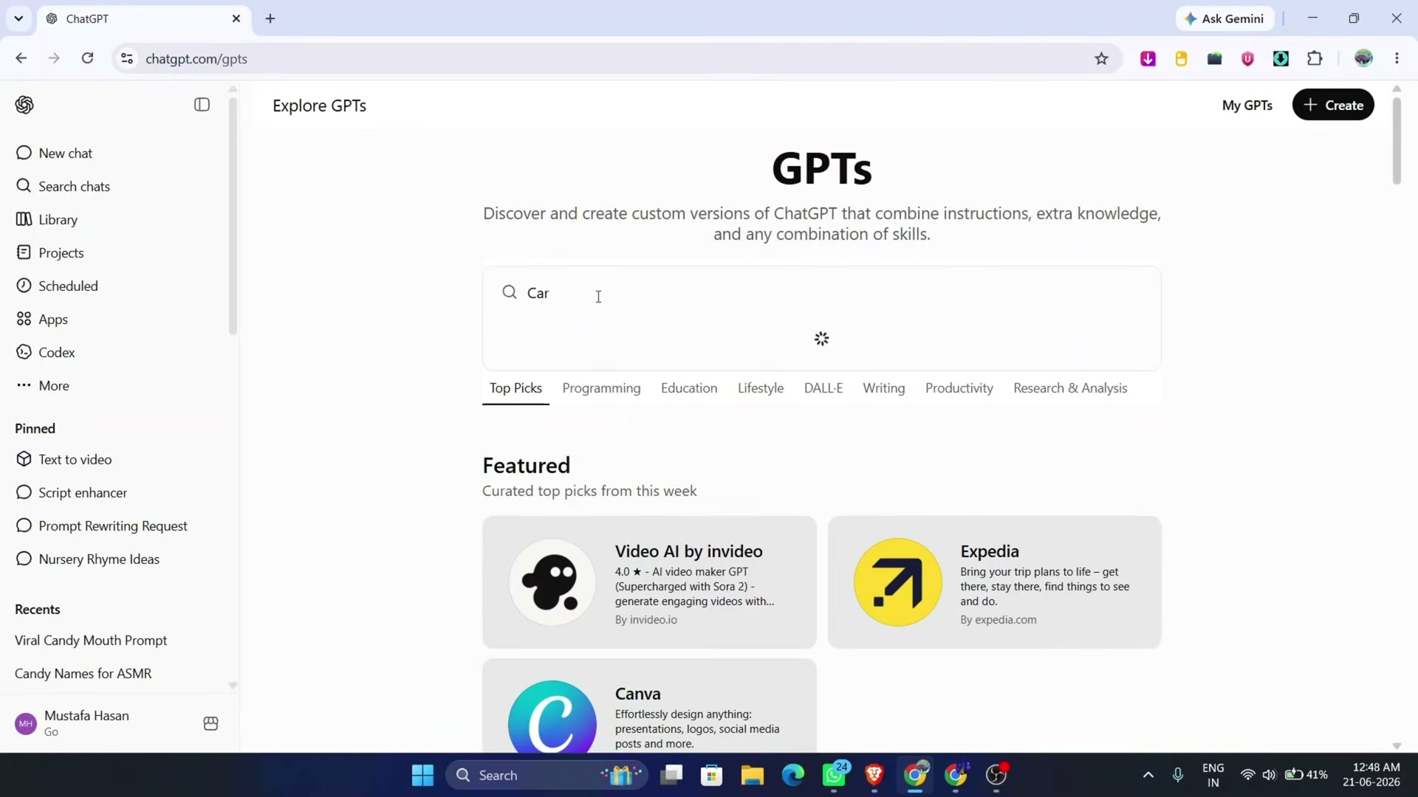Show hidden system tray icons
This screenshot has width=1418, height=797.
pos(1148,775)
